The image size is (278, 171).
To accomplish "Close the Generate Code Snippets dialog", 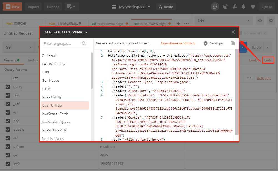I will 233,32.
